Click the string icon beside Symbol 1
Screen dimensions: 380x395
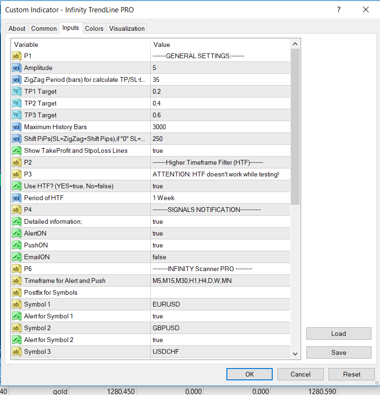[x=17, y=305]
